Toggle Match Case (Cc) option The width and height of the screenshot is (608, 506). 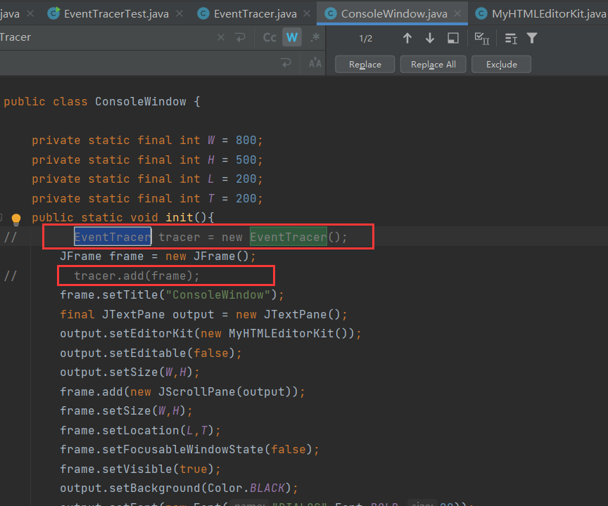click(x=270, y=37)
